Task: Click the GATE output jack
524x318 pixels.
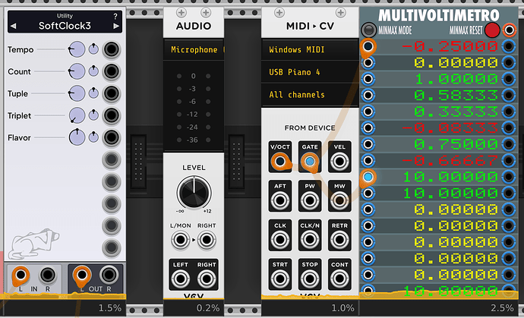Action: pos(310,162)
